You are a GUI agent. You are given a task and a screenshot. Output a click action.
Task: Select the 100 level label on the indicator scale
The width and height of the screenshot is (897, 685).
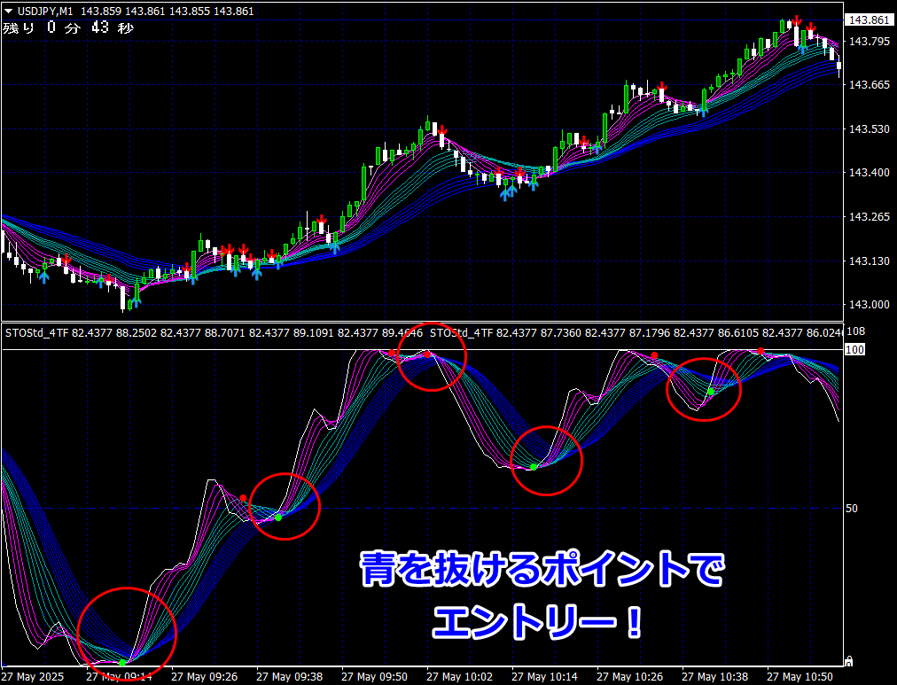(x=854, y=349)
